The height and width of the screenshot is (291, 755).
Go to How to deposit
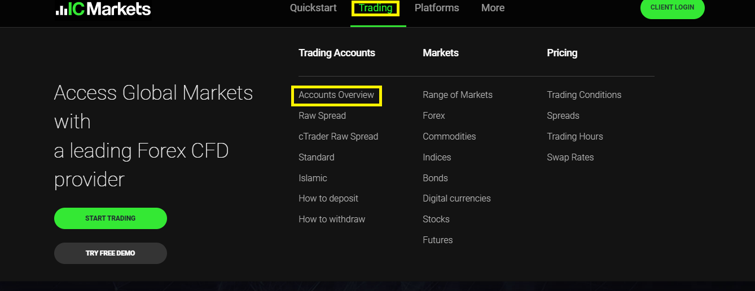pyautogui.click(x=328, y=199)
